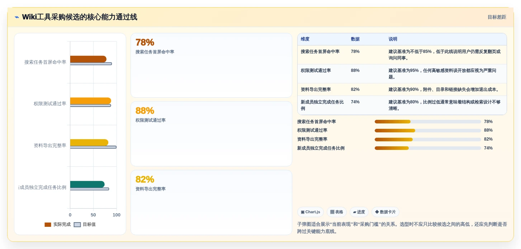The width and height of the screenshot is (521, 249).
Task: Select the 数据卡片 tag chip
Action: [385, 212]
